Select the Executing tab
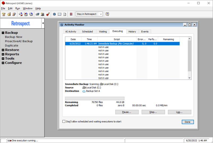Screen dimensions: 213x143 pyautogui.click(x=118, y=31)
